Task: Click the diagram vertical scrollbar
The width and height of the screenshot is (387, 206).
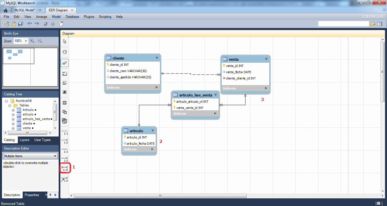Action: click(382, 72)
